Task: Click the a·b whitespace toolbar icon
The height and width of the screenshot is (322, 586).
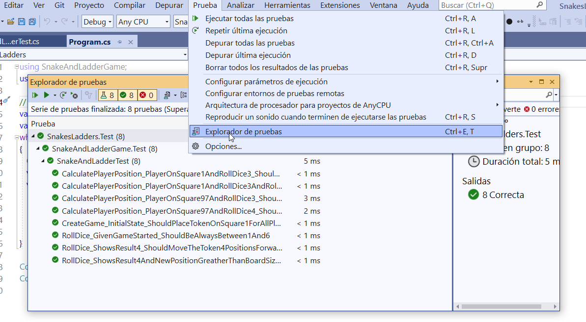Action: pyautogui.click(x=520, y=22)
